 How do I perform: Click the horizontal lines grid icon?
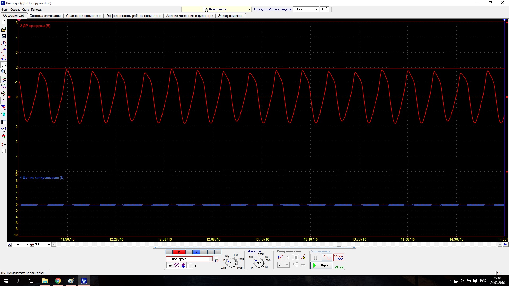click(x=190, y=266)
